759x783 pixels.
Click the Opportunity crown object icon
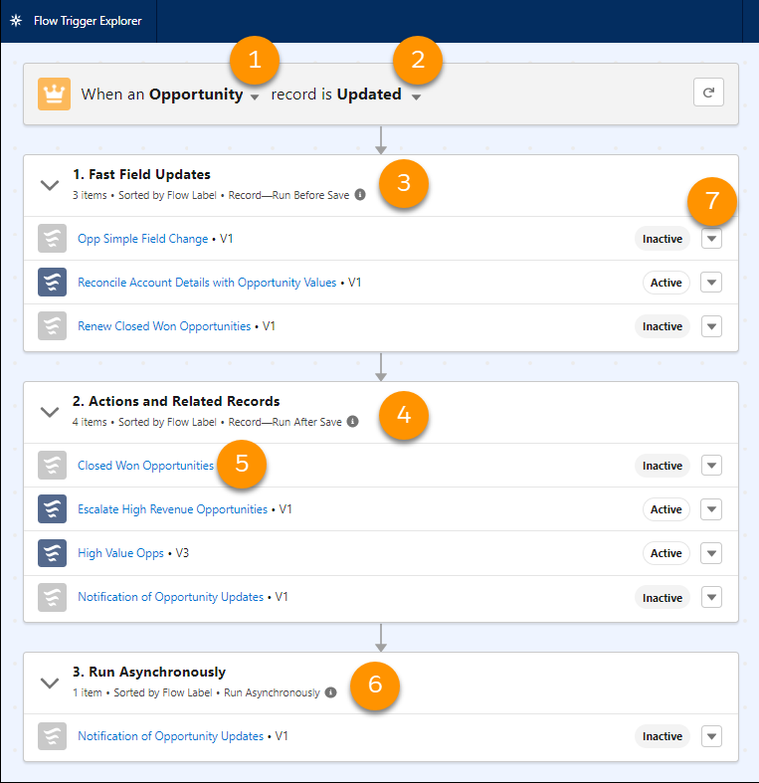[x=54, y=95]
